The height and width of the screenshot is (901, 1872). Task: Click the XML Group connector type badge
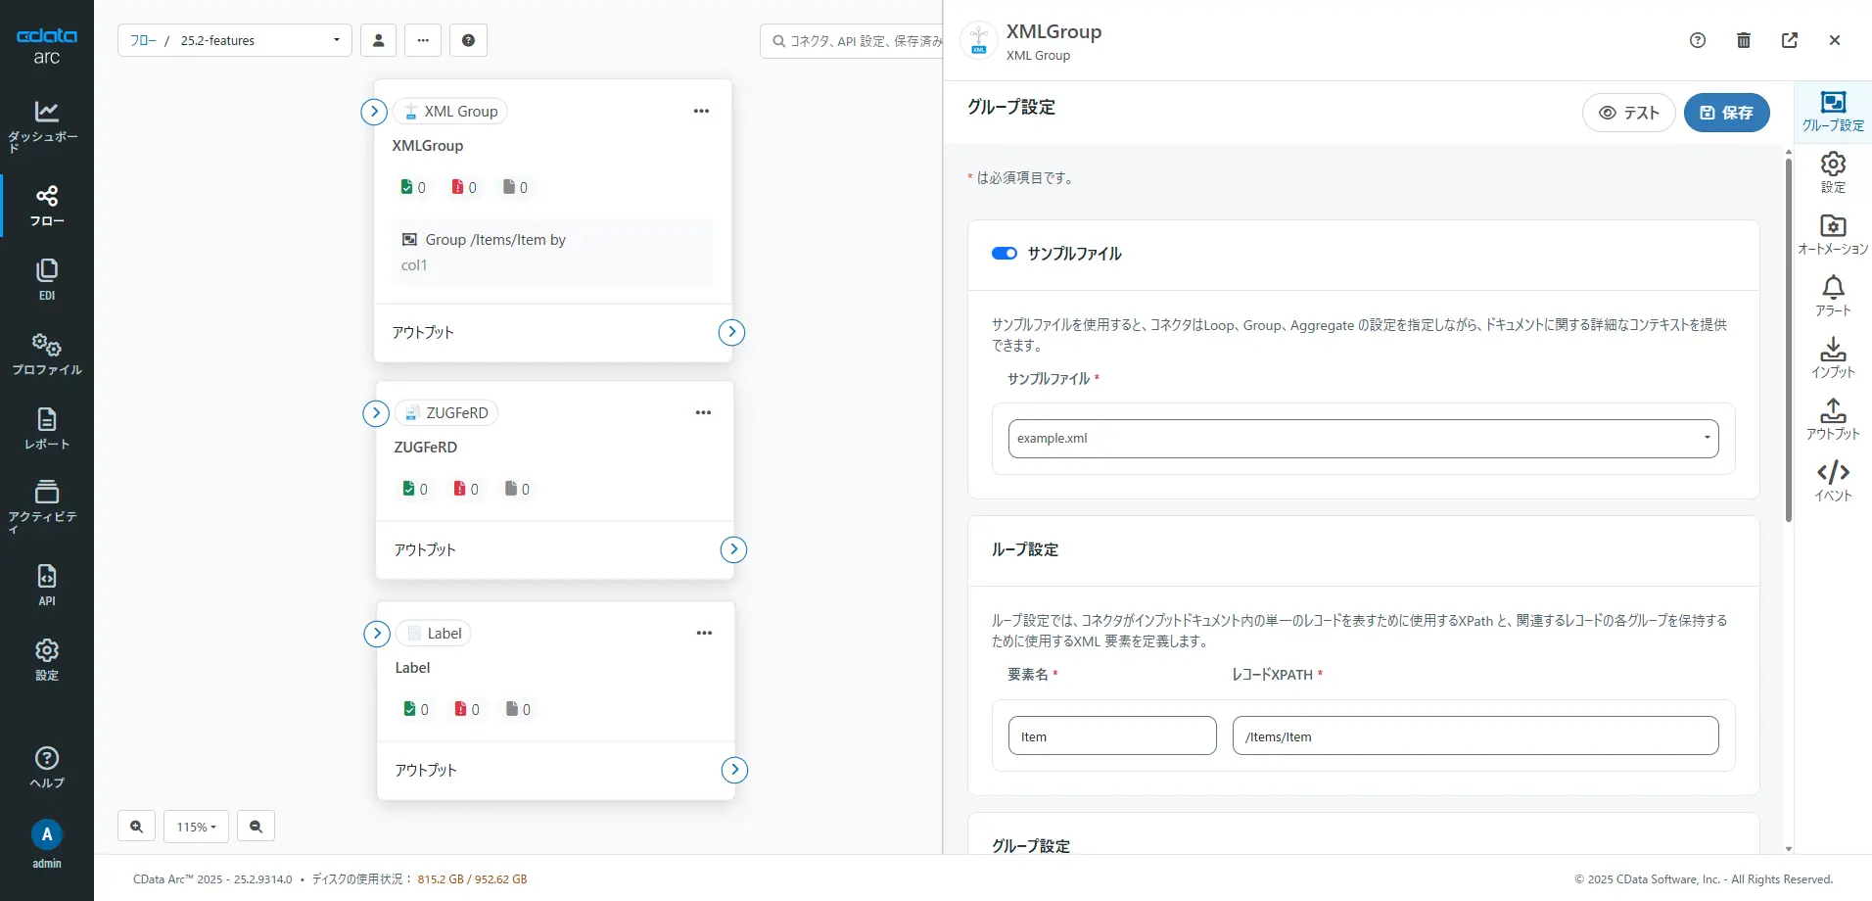[450, 112]
